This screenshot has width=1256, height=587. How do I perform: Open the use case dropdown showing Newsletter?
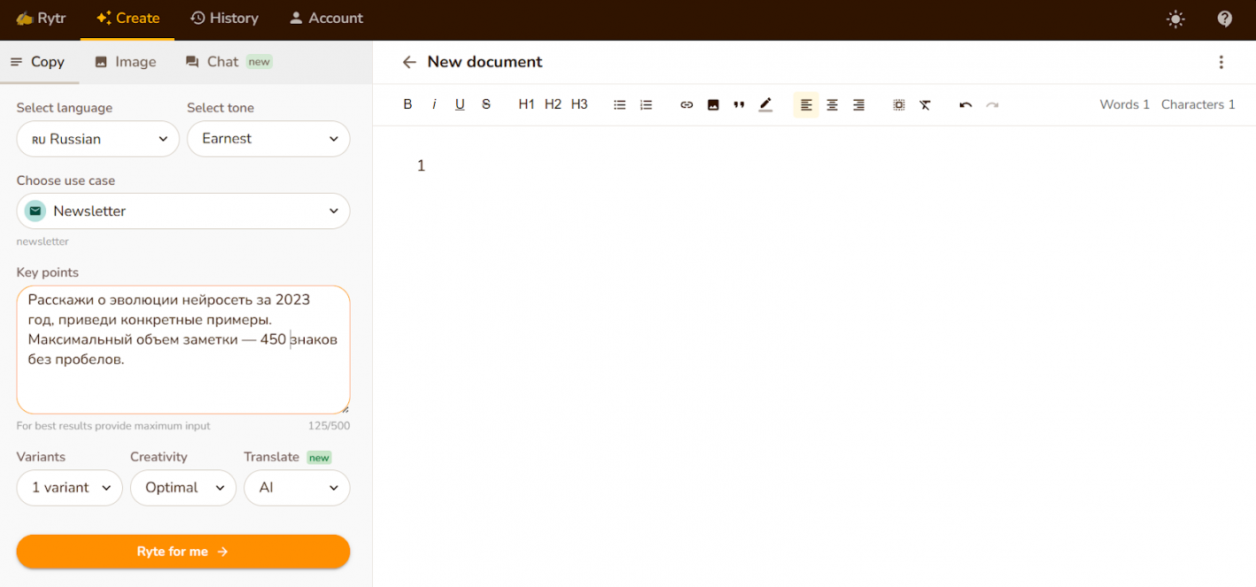click(x=183, y=211)
